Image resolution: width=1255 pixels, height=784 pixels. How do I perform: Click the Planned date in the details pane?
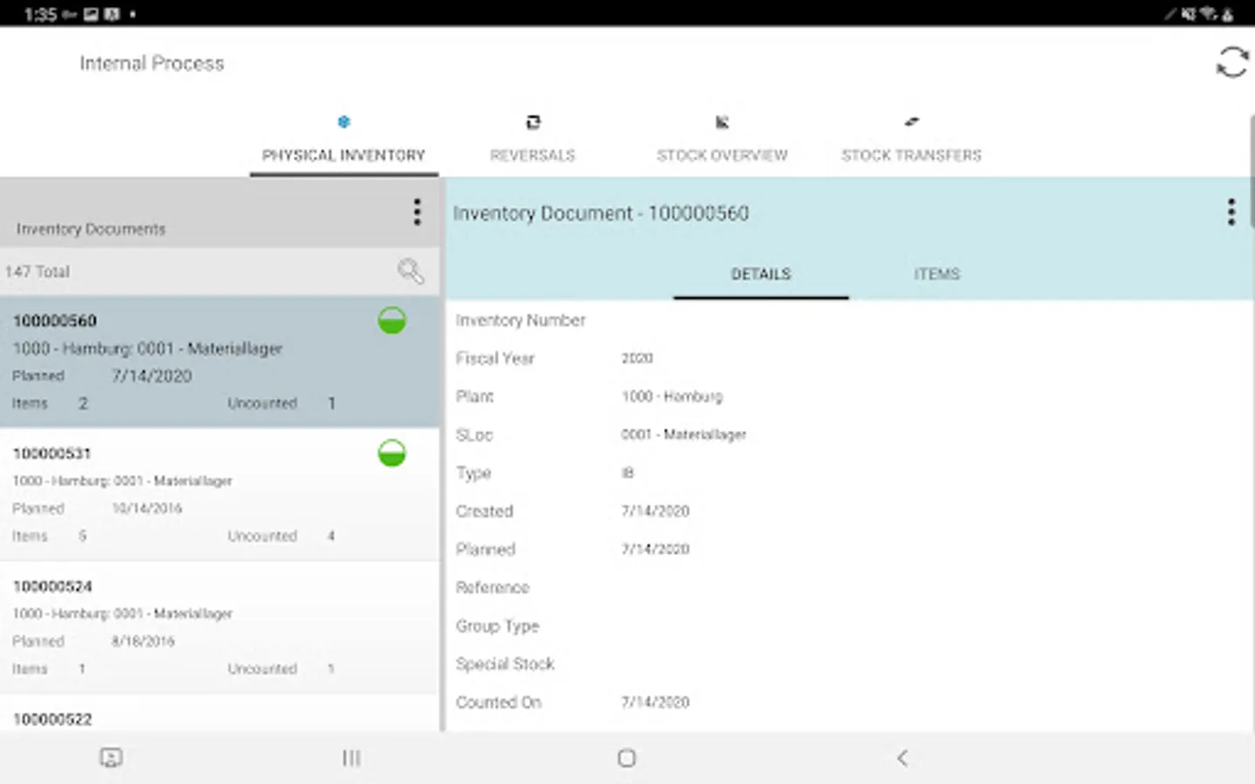pyautogui.click(x=655, y=550)
